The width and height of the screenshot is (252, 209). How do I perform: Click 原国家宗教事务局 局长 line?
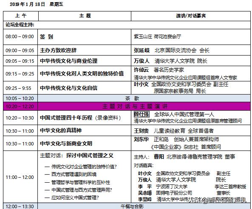[x=180, y=91]
